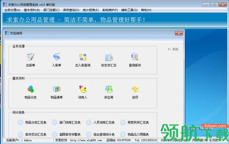Click the 查询库存 magnifier icon

(135, 57)
